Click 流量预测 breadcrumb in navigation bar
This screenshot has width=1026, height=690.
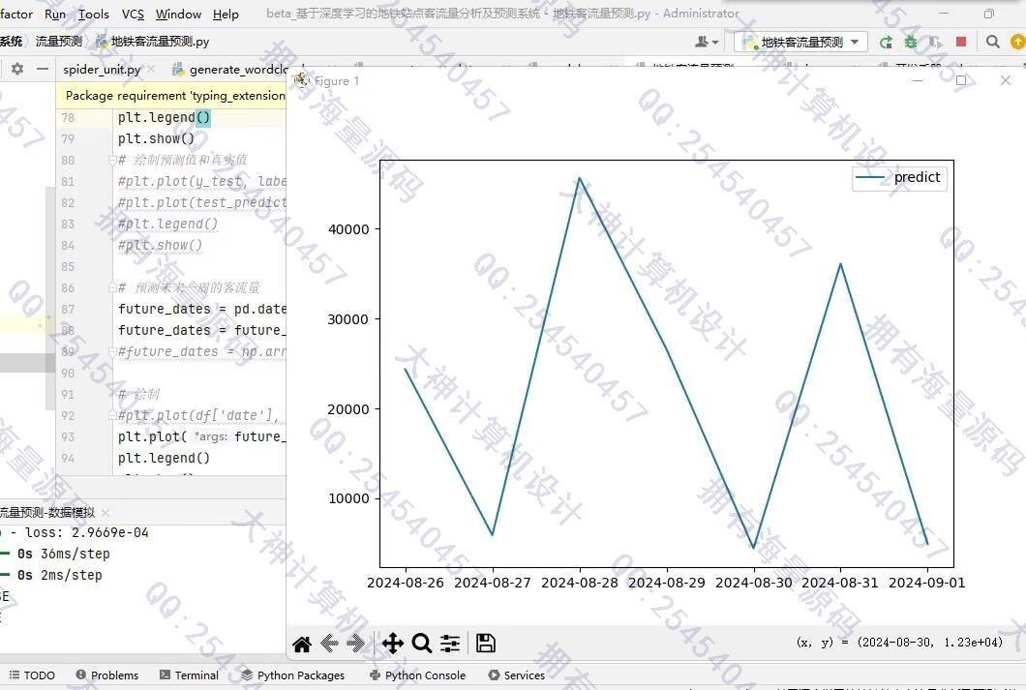point(59,42)
